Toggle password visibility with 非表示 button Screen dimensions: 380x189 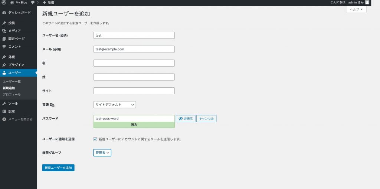point(185,119)
